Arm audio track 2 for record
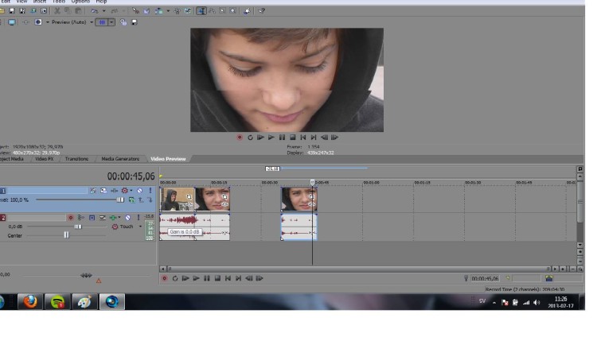 (x=71, y=217)
